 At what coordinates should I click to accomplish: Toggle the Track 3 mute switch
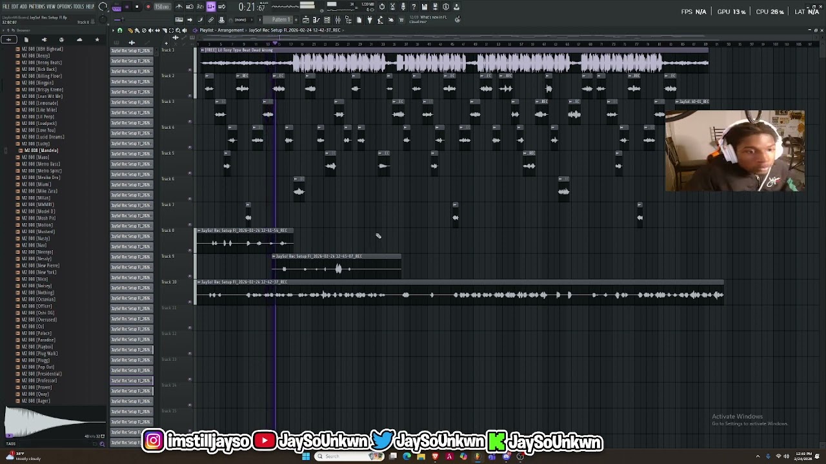point(190,121)
